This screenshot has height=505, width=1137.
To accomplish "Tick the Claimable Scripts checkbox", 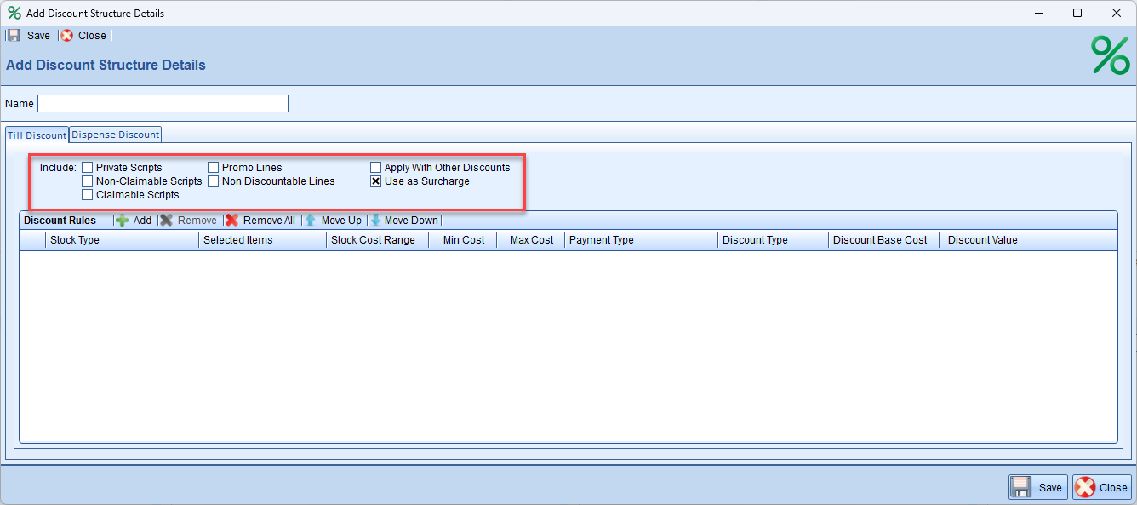I will click(x=87, y=195).
